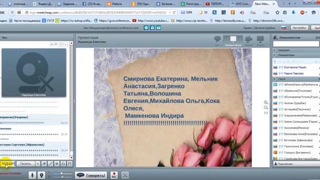Switch to the screen sharing monitor tab
Viewport: 320px width, 180px height.
pyautogui.click(x=260, y=40)
